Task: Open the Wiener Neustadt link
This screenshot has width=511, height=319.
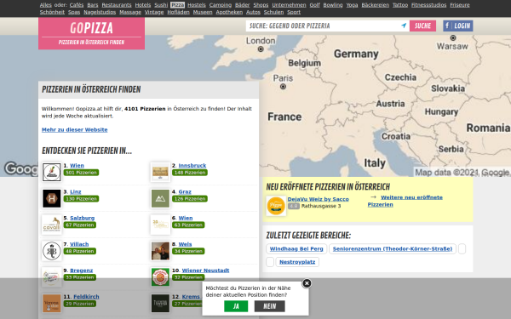Action: [205, 271]
